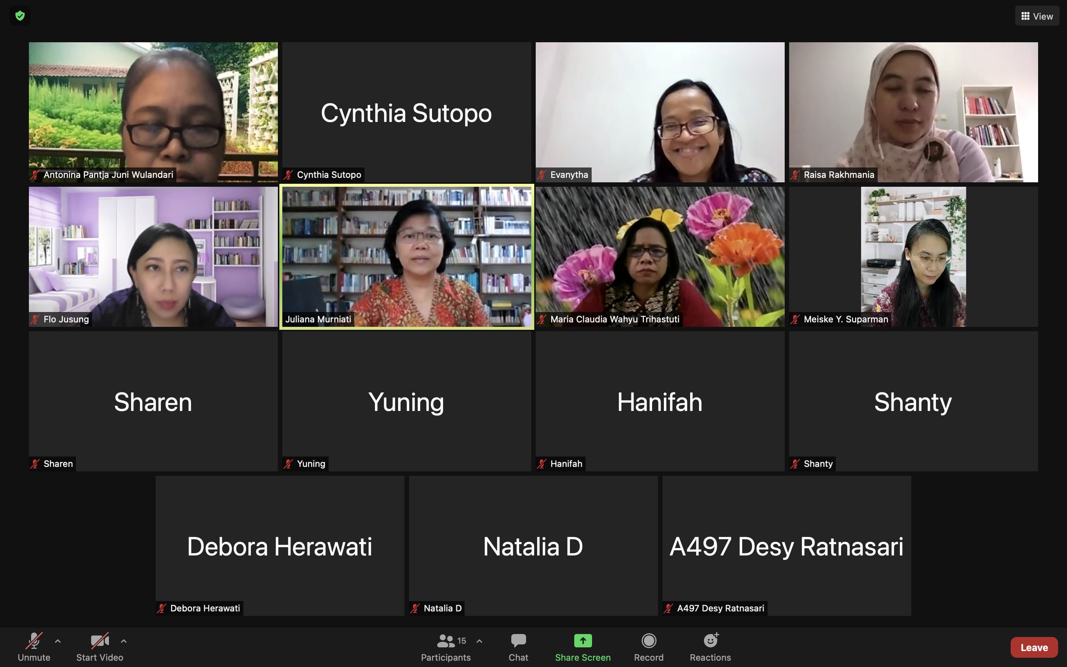The image size is (1067, 667).
Task: Click muted mic icon on Cynthia Sutopo label
Action: tap(288, 175)
